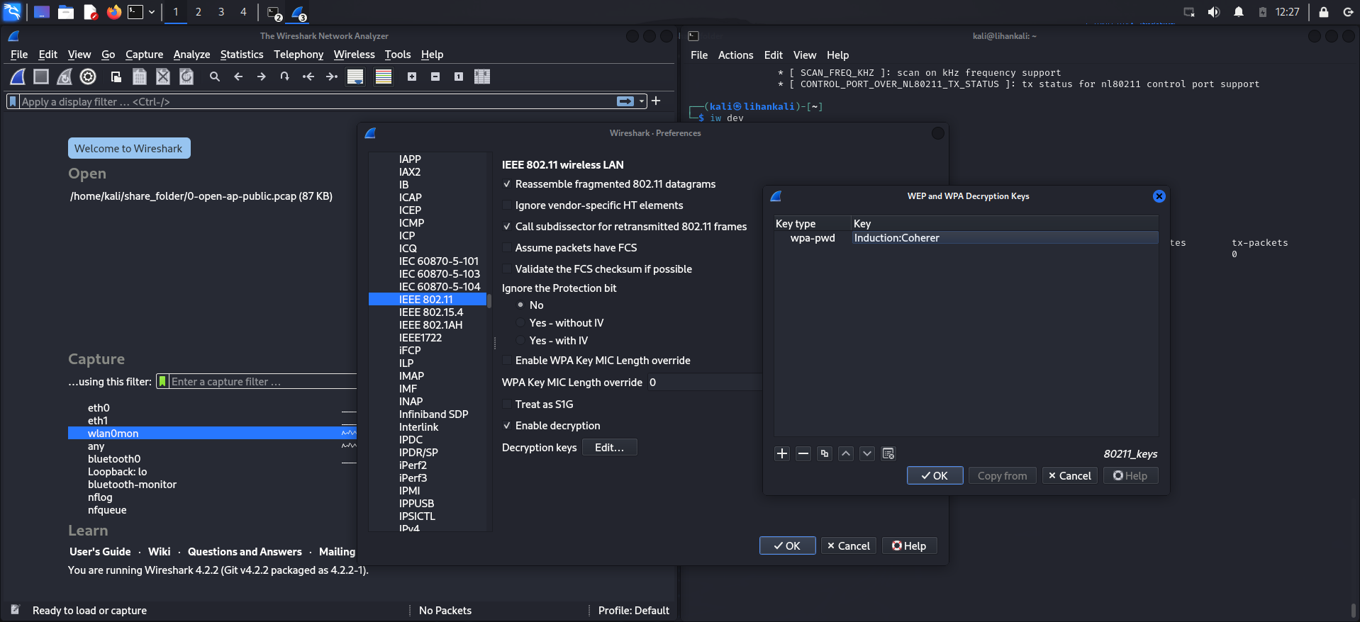Toggle packet colorization icon
1360x622 pixels.
coord(384,77)
